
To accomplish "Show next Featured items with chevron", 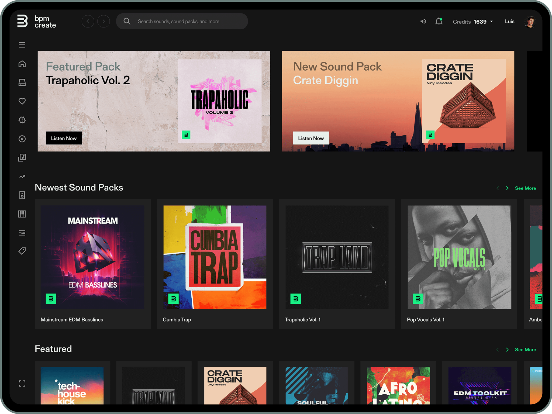I will coord(507,350).
